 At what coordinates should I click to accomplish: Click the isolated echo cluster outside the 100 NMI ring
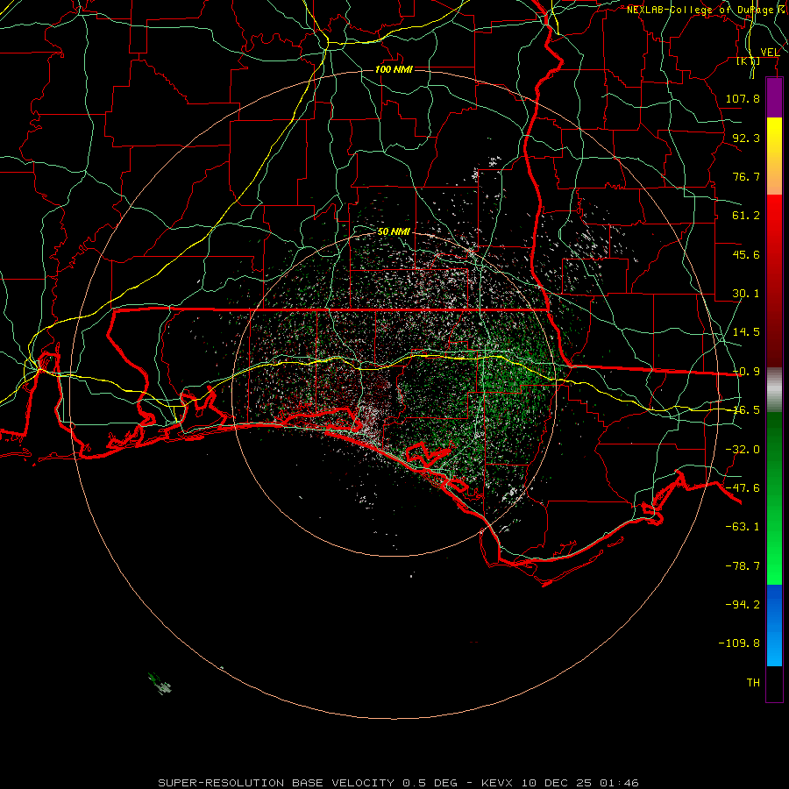160,683
